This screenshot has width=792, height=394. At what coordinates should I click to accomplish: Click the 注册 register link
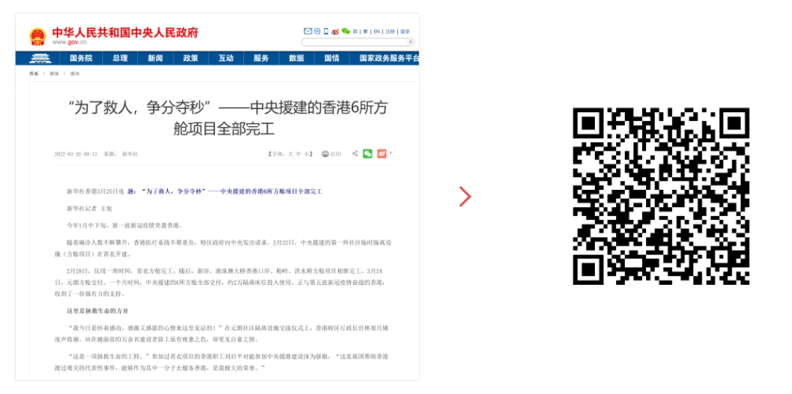click(390, 31)
